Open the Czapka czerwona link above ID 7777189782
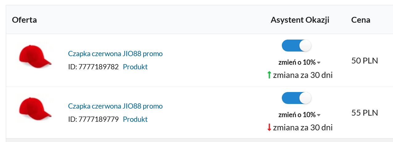This screenshot has width=393, height=142. click(x=115, y=54)
